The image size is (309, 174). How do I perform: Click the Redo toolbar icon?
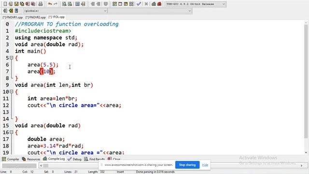(x=56, y=4)
